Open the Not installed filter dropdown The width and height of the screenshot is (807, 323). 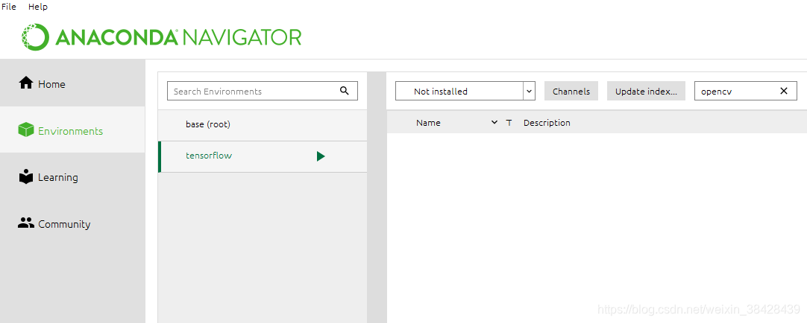click(465, 91)
